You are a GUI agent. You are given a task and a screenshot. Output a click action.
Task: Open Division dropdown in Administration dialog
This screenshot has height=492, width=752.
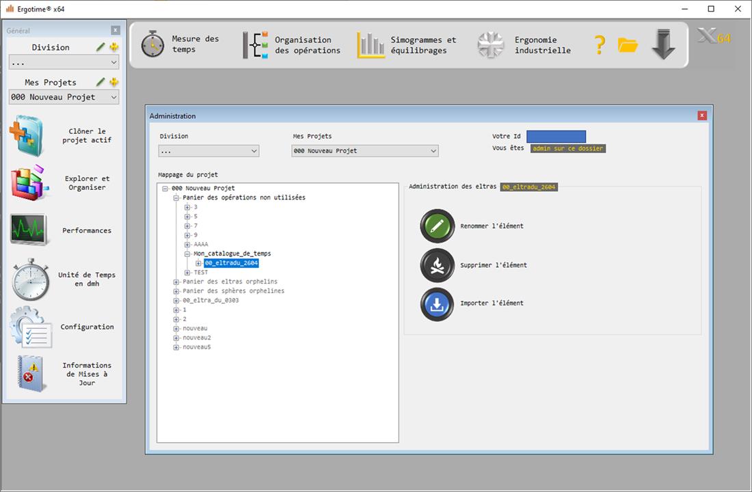(x=209, y=151)
